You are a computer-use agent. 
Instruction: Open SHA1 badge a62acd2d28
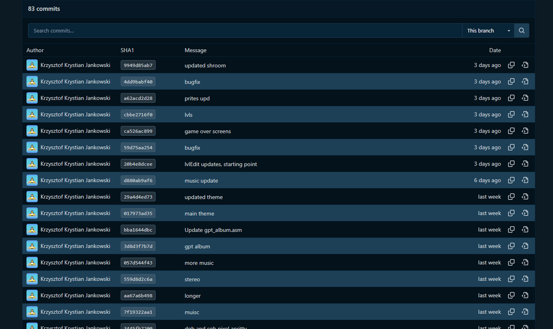(x=138, y=98)
